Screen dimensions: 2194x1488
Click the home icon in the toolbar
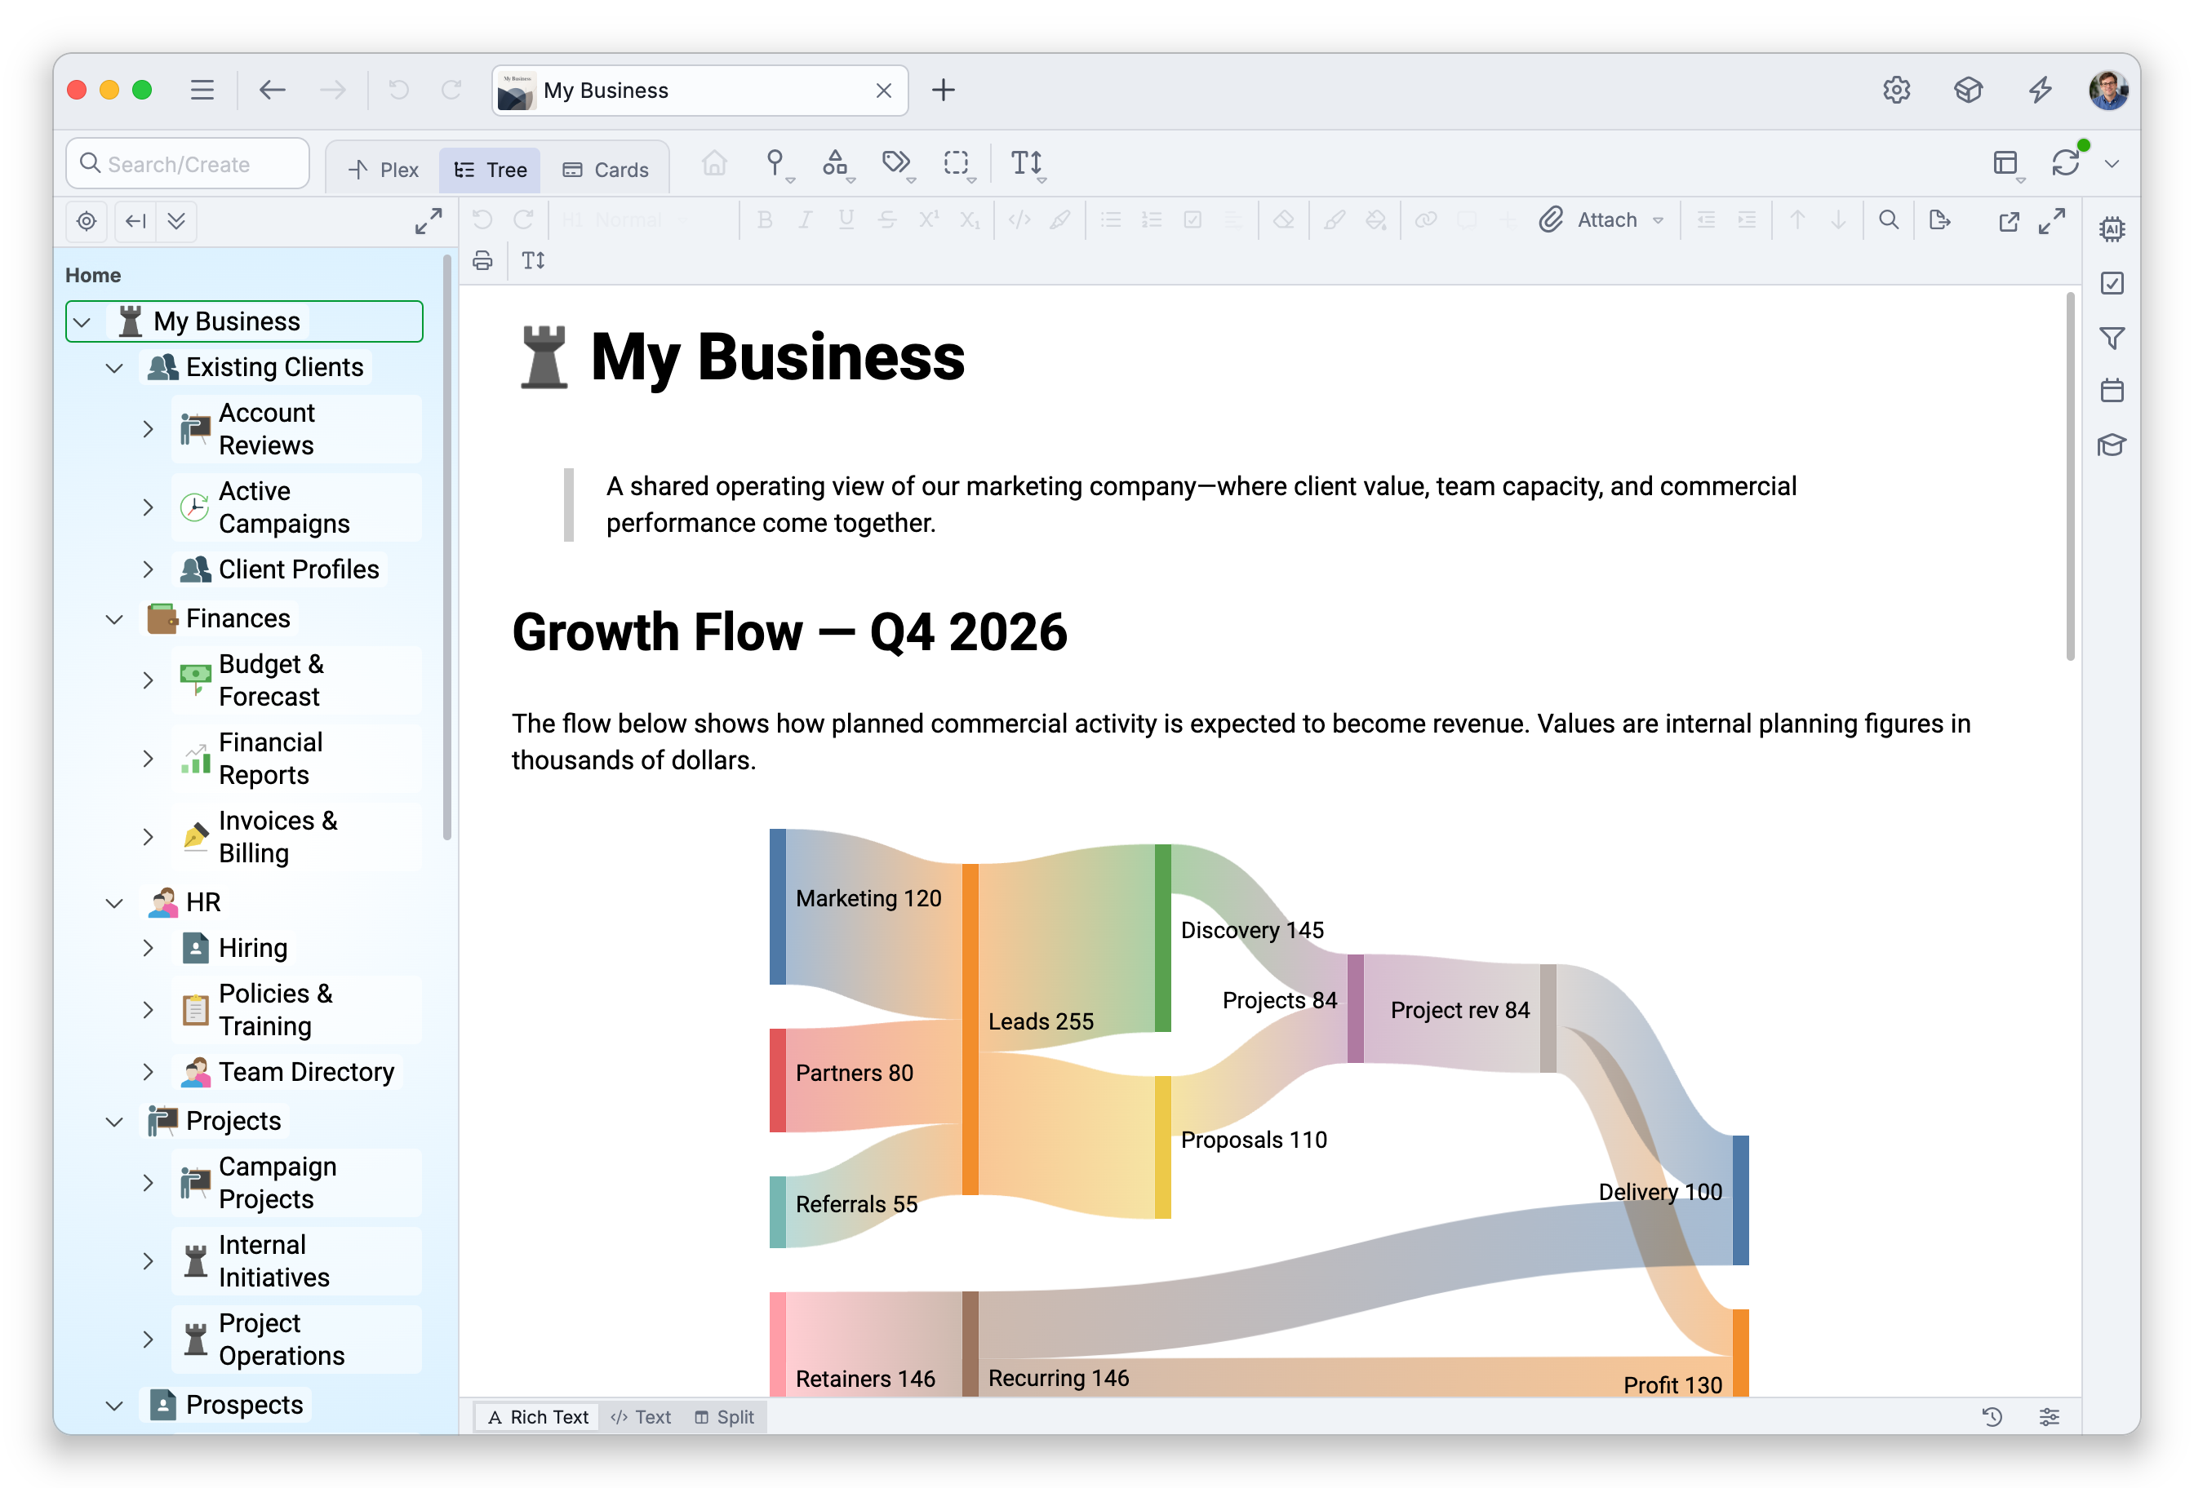[x=713, y=163]
